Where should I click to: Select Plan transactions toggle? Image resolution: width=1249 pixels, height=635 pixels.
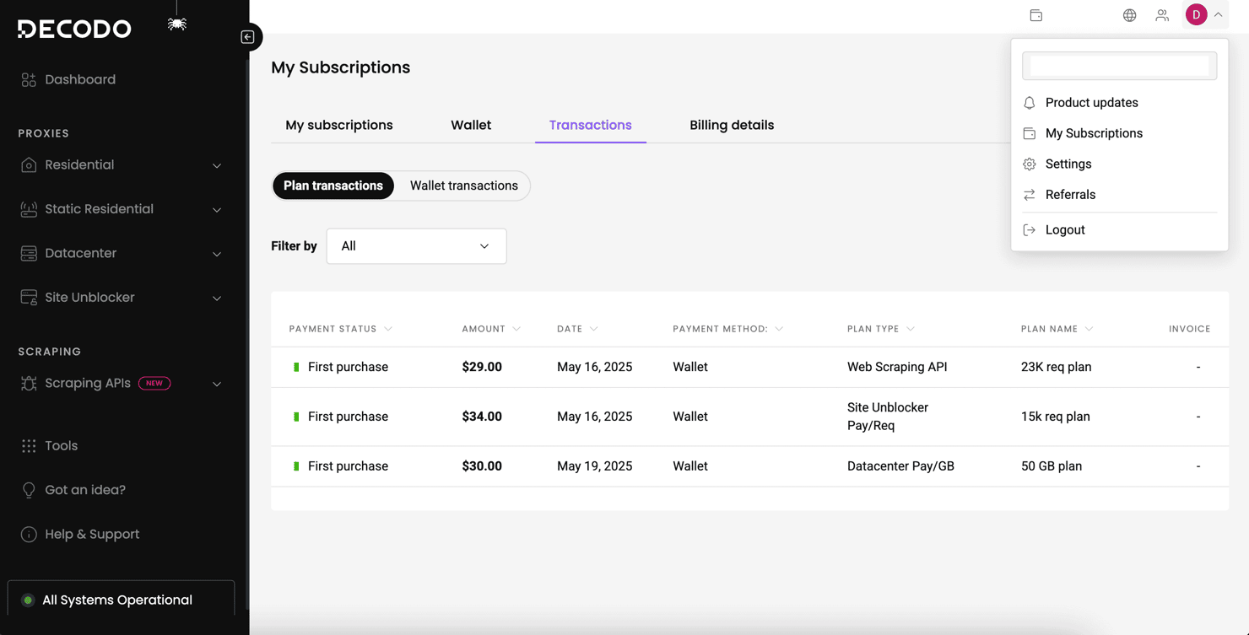[x=333, y=186]
